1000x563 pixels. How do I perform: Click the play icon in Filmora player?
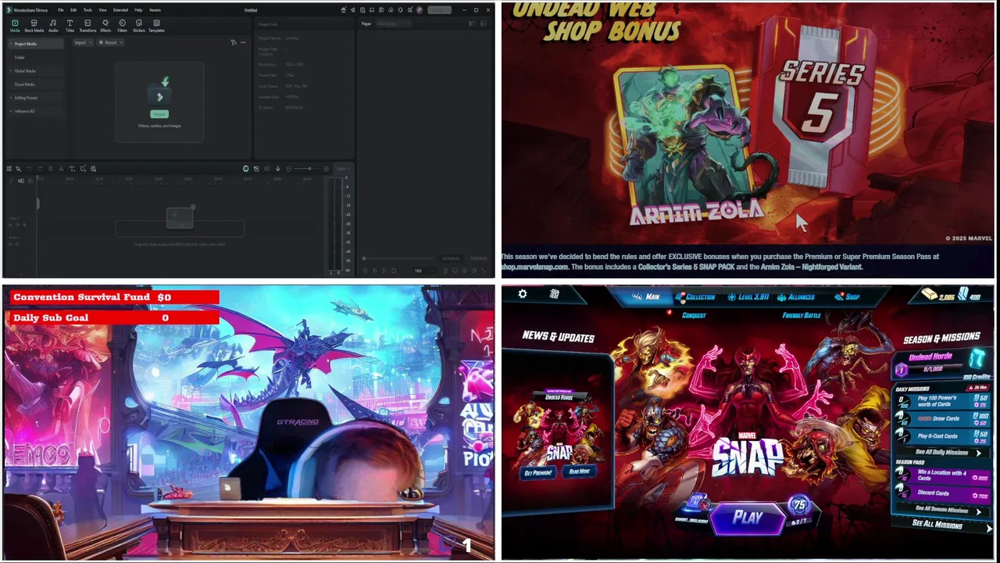[384, 271]
